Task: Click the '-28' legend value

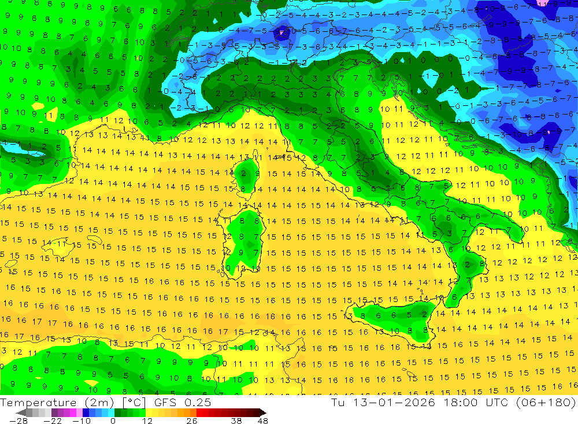Action: pyautogui.click(x=18, y=421)
